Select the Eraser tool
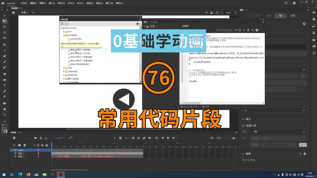The image size is (317, 178). [4, 74]
